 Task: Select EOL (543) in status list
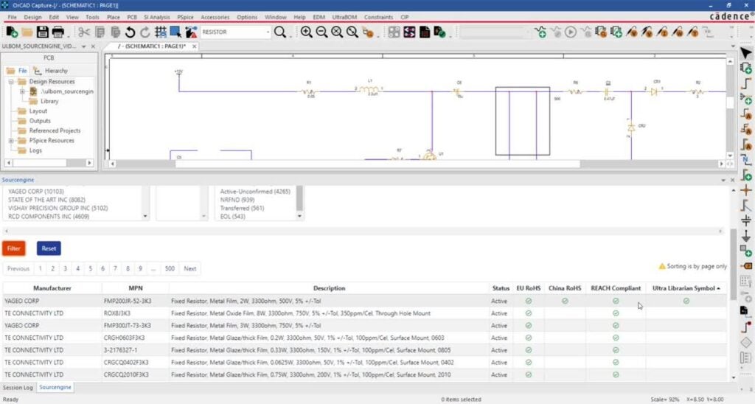click(232, 217)
